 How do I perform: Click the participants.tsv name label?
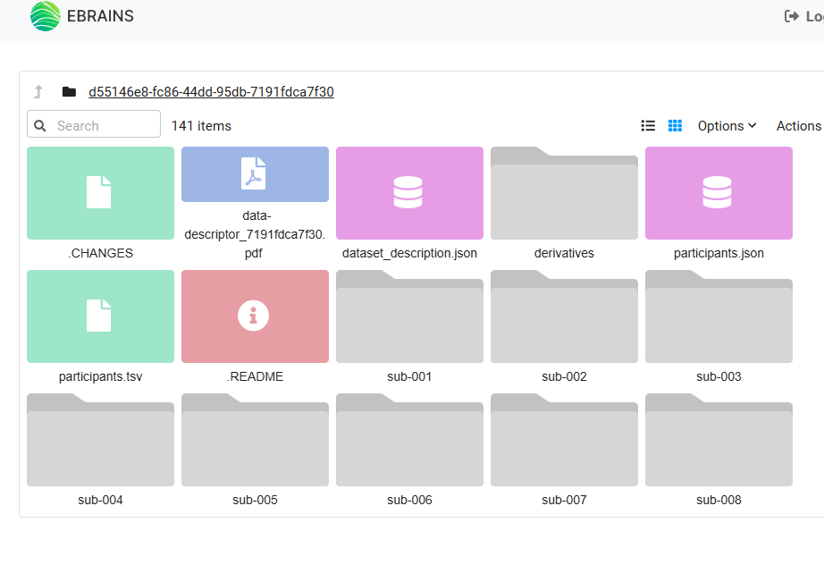(x=100, y=377)
